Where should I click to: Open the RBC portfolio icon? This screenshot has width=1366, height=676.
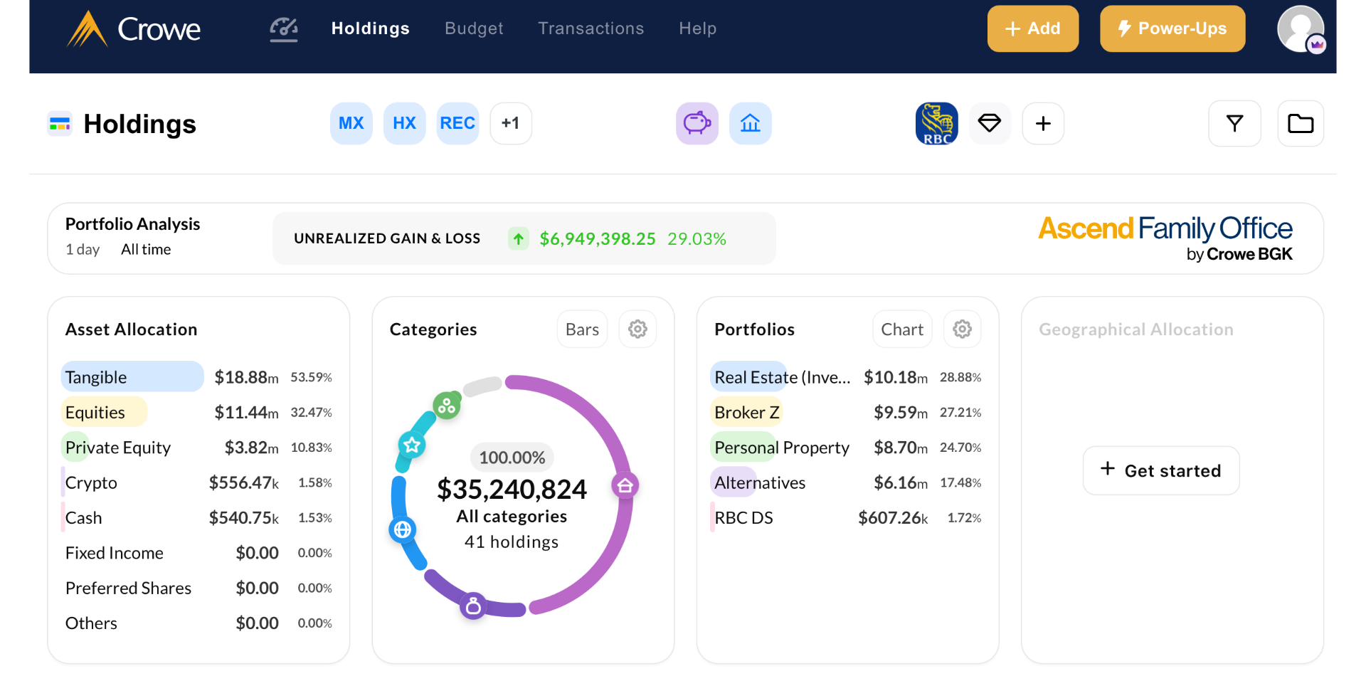[936, 124]
